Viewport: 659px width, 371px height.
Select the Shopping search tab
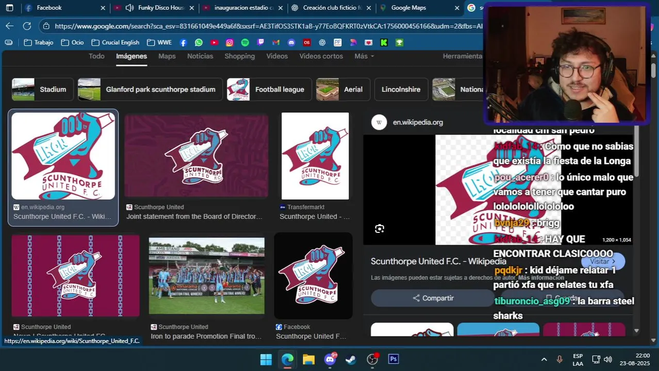240,56
